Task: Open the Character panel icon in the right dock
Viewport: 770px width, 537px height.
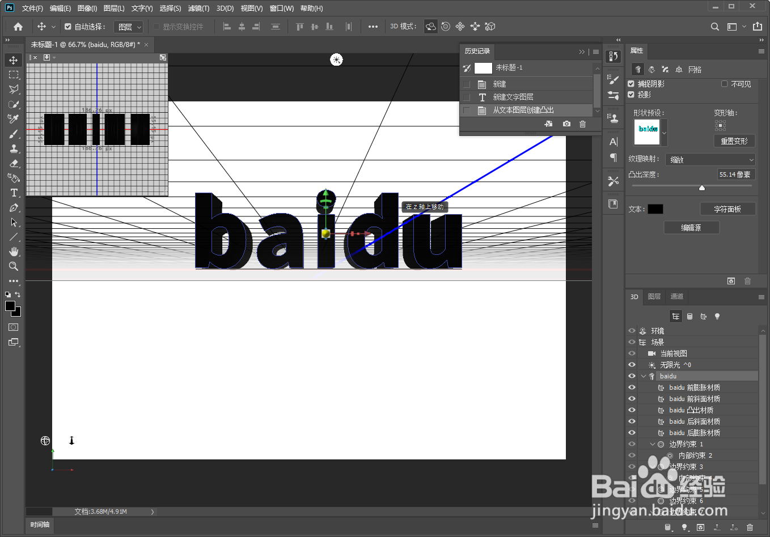Action: pos(613,142)
